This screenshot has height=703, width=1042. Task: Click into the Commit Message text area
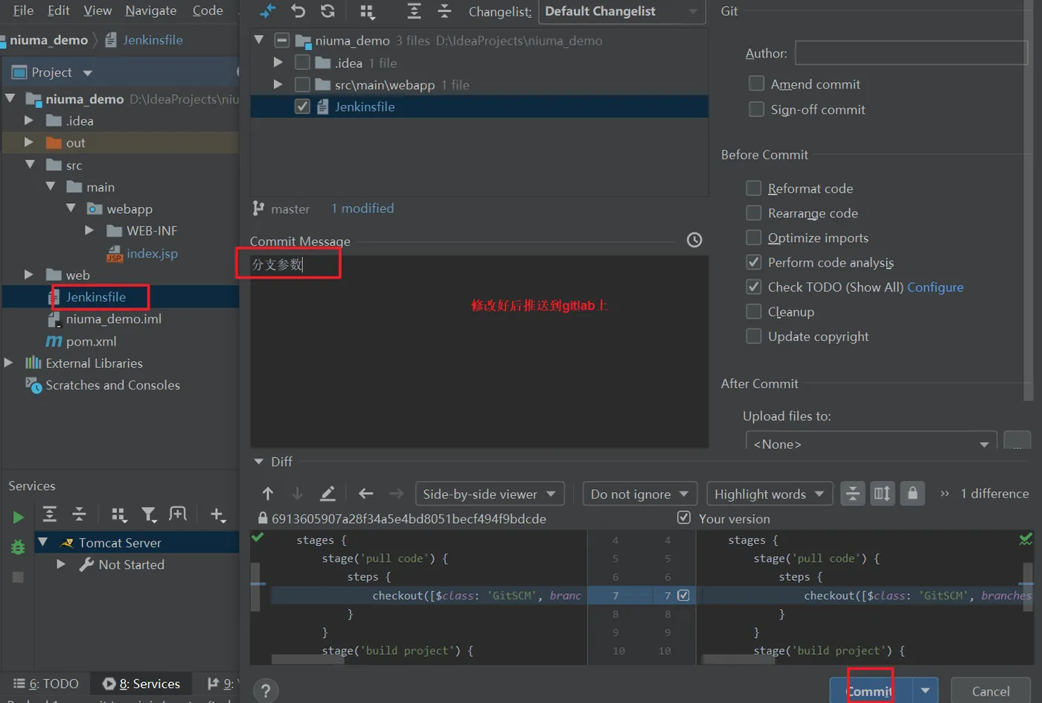[479, 350]
